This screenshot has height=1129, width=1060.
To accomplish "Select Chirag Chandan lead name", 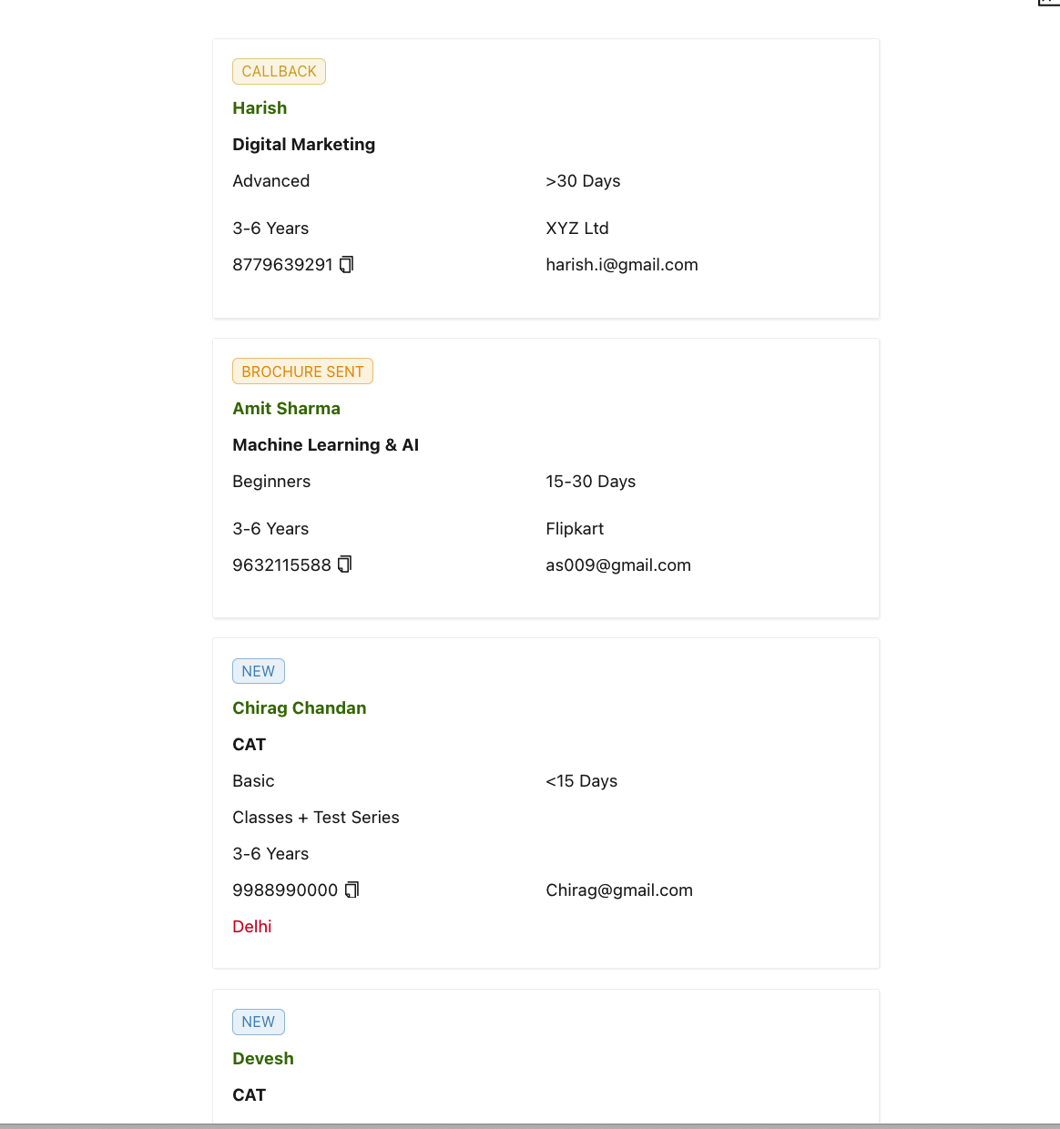I will click(x=299, y=708).
